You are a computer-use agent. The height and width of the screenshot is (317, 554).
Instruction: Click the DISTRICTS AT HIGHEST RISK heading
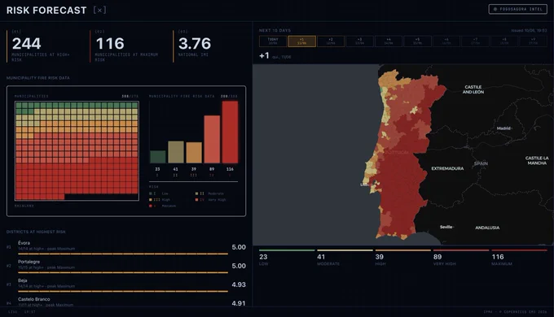(x=36, y=232)
